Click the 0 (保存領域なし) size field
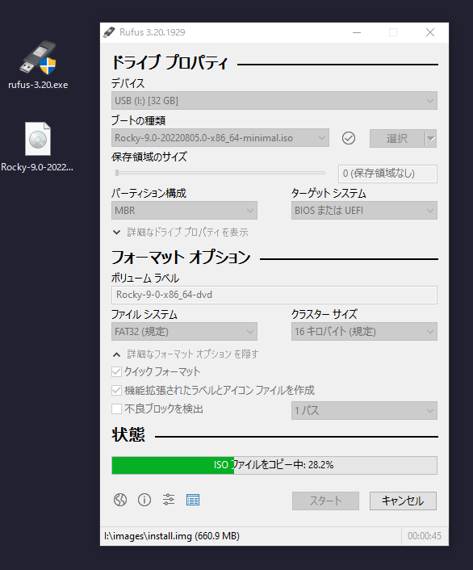This screenshot has width=473, height=570. pyautogui.click(x=387, y=174)
